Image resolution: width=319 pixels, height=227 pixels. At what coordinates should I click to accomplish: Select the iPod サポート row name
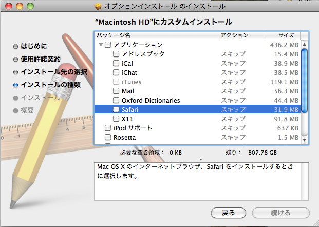[x=133, y=128]
